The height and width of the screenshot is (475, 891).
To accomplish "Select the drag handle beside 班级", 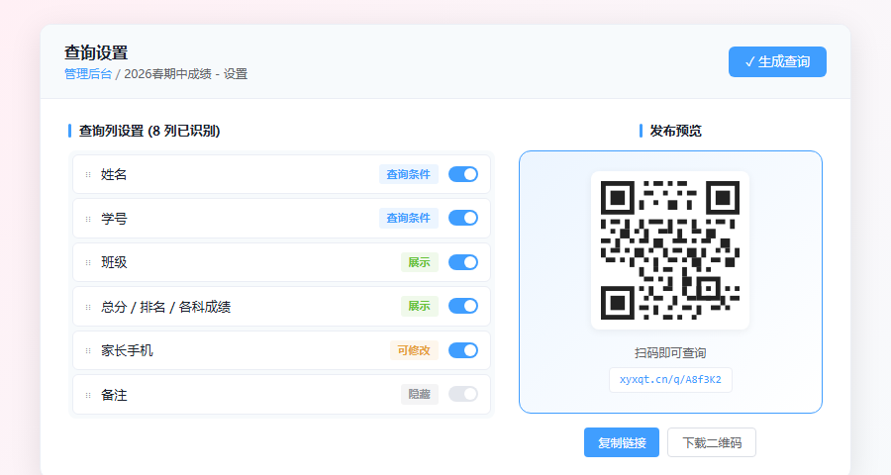I will point(88,262).
